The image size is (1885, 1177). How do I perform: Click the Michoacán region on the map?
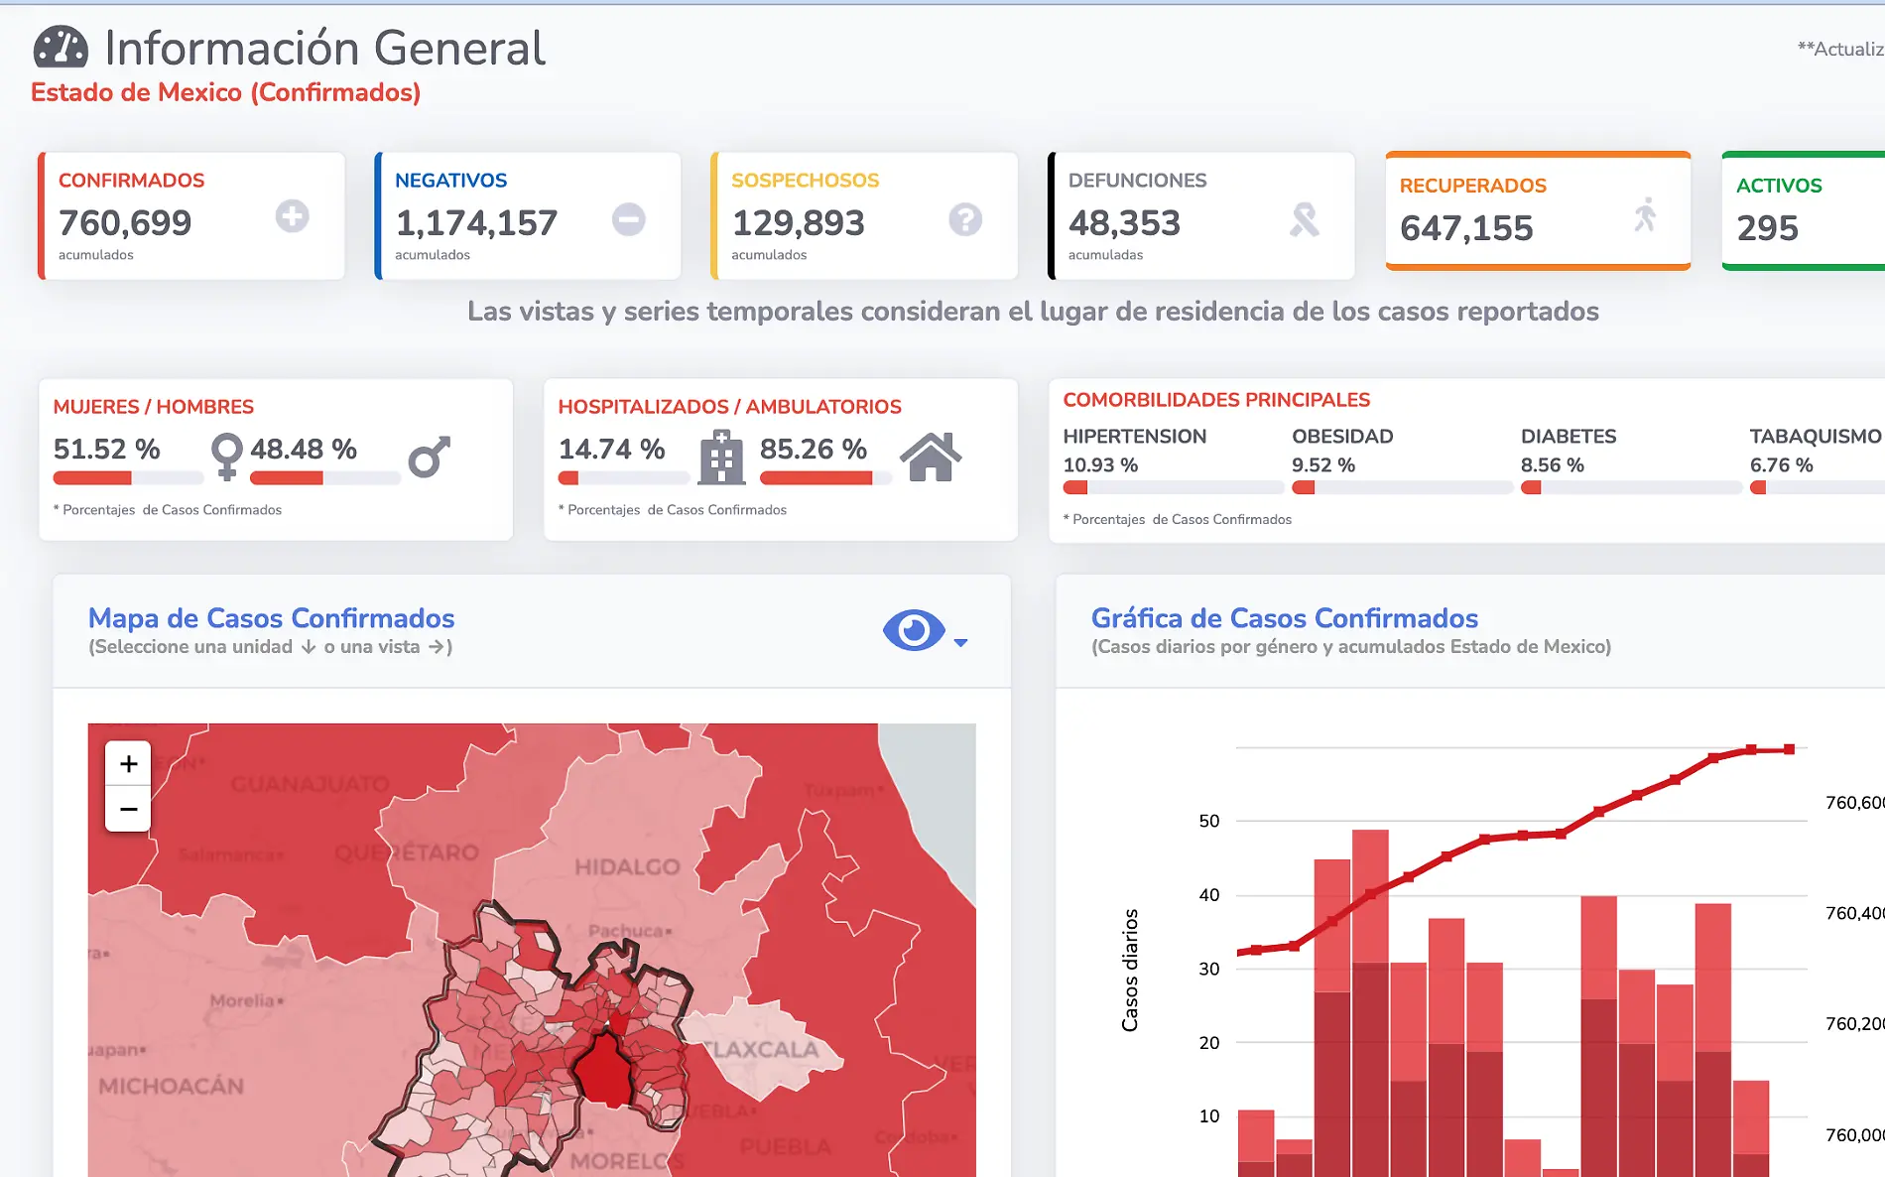171,1086
